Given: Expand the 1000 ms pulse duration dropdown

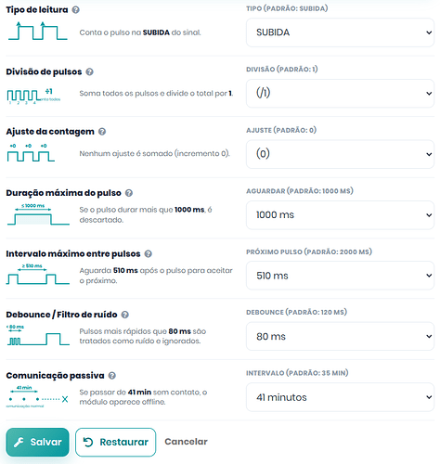Looking at the screenshot, I should (x=340, y=215).
